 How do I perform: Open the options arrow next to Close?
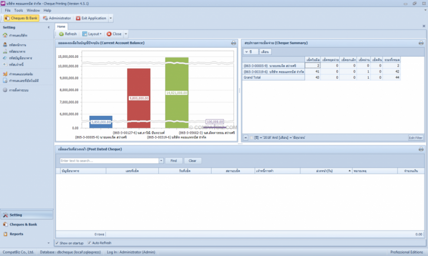126,34
